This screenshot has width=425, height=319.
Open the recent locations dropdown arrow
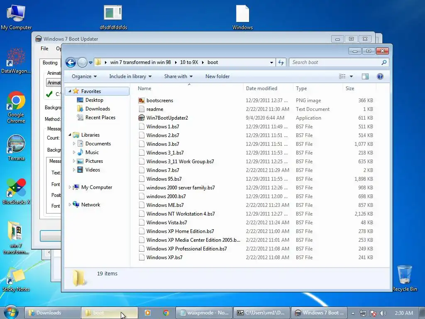coord(90,63)
